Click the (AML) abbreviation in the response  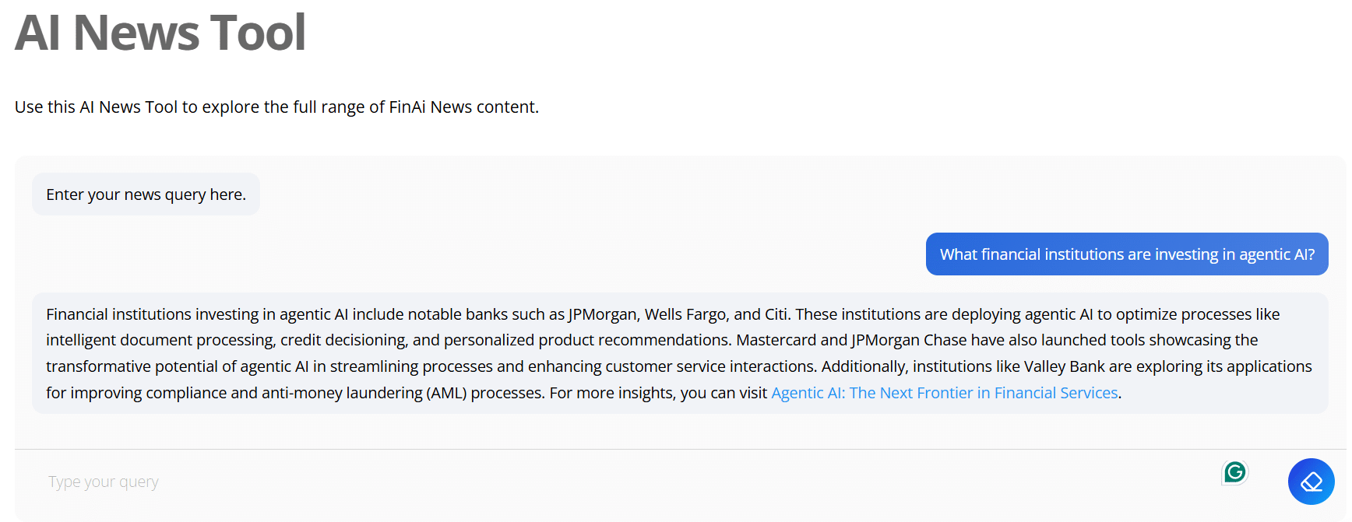coord(446,393)
